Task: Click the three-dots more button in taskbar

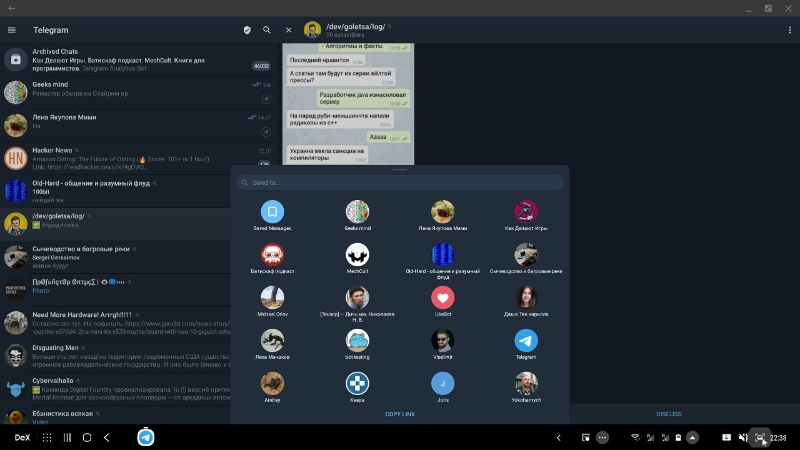Action: (x=602, y=437)
